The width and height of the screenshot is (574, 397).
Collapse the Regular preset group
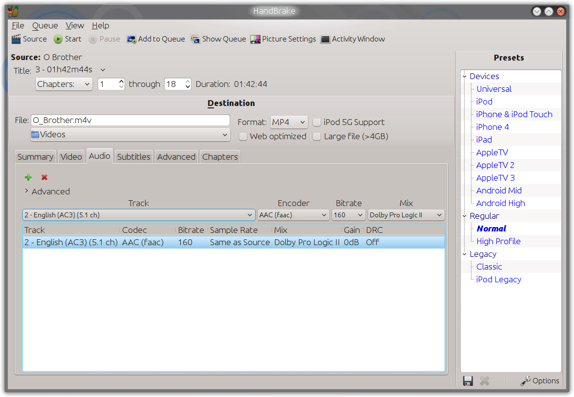[465, 216]
